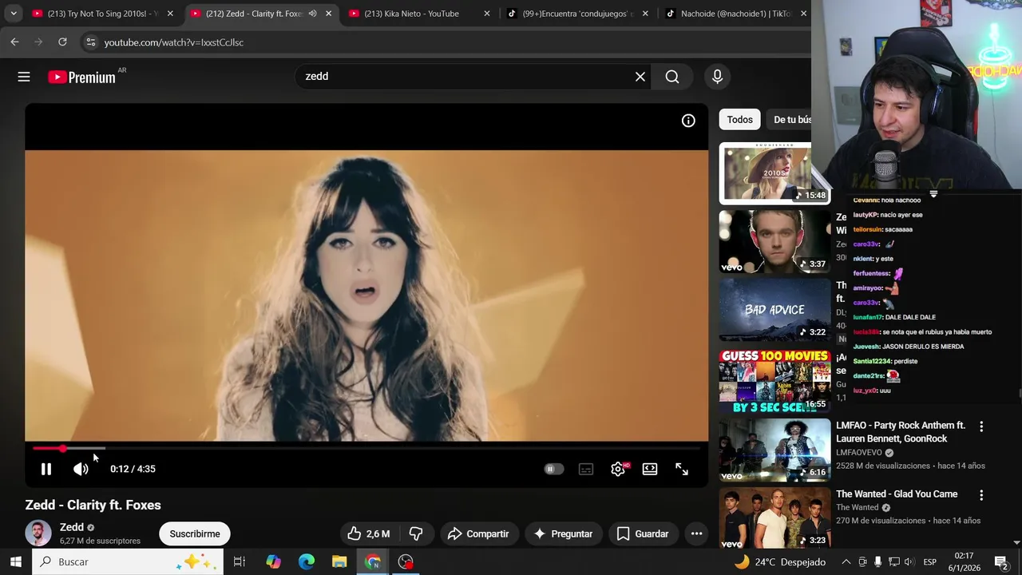This screenshot has height=575, width=1022.
Task: Select the De tu búsqueda filter chip
Action: tap(790, 120)
